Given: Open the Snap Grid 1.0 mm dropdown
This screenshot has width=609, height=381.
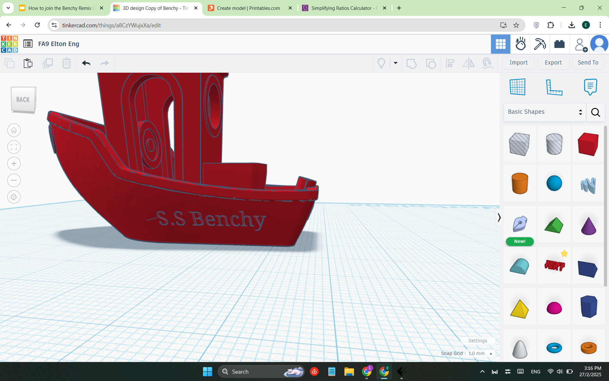Looking at the screenshot, I should (x=480, y=353).
